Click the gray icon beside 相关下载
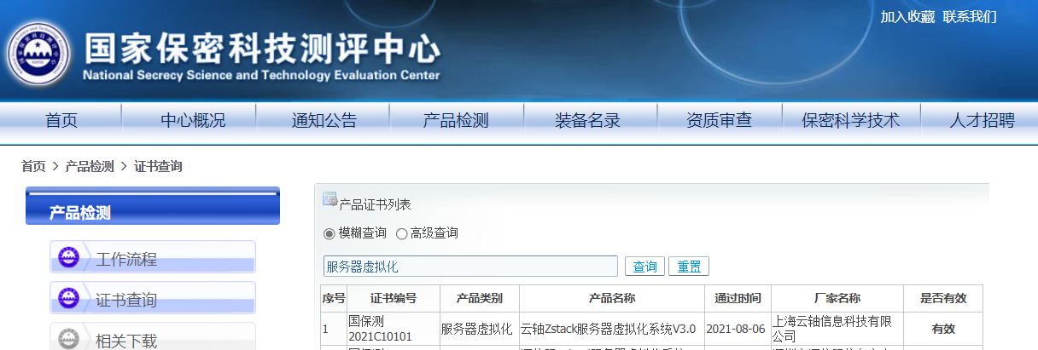The image size is (1038, 350). point(68,339)
